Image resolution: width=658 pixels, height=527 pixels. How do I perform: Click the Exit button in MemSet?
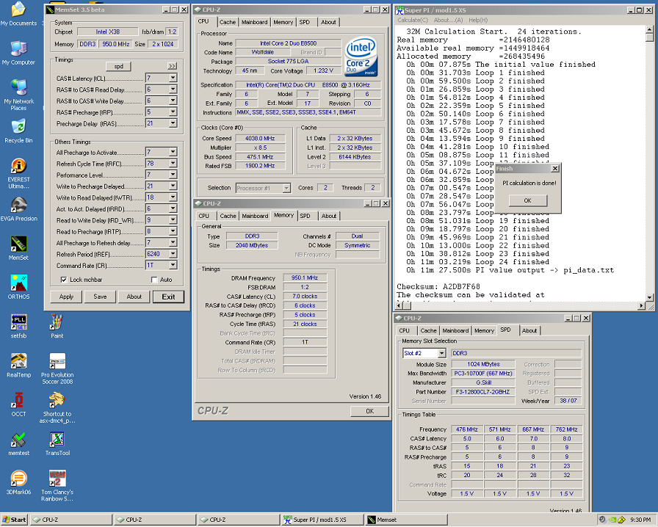pos(168,297)
